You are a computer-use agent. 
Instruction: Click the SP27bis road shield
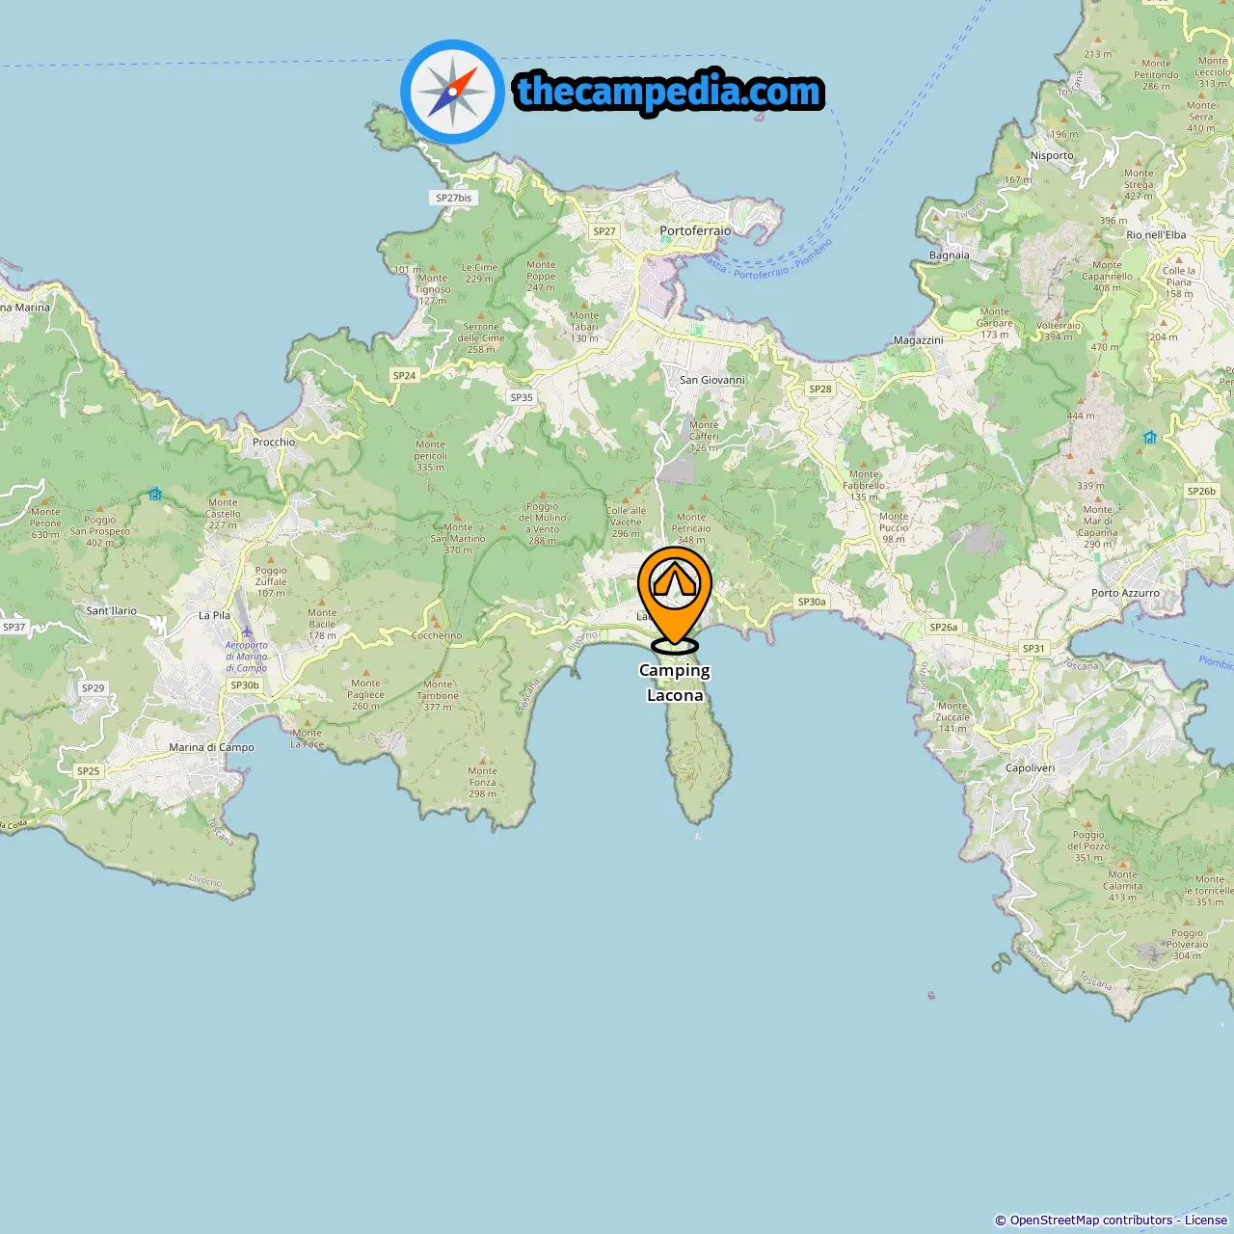(453, 198)
